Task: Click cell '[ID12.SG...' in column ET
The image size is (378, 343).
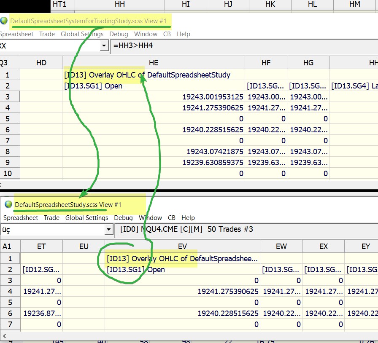Action: coord(41,269)
